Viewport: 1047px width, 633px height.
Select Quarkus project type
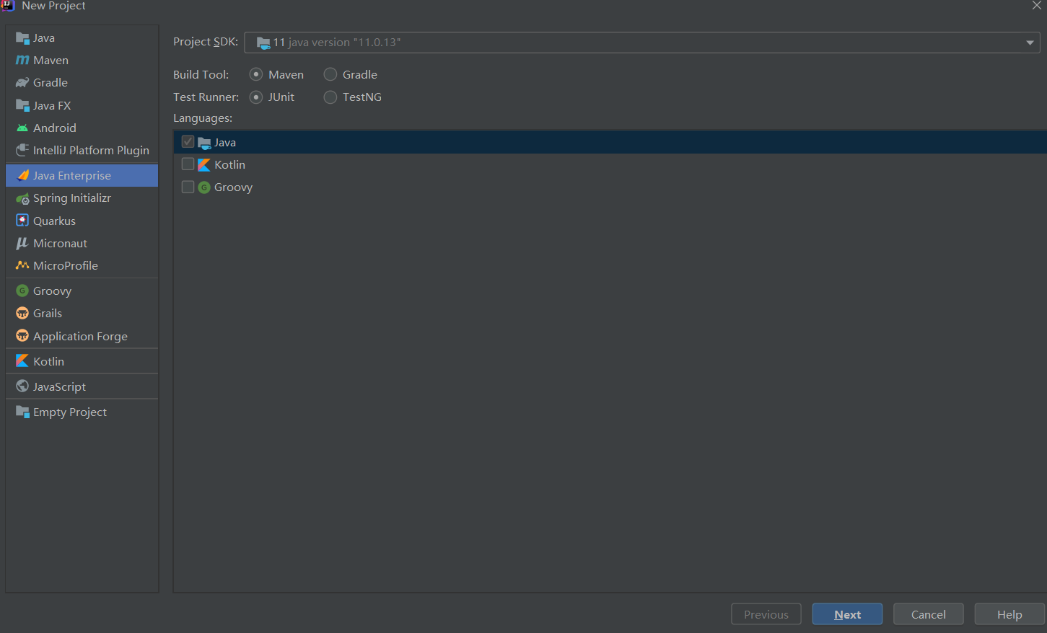coord(82,221)
